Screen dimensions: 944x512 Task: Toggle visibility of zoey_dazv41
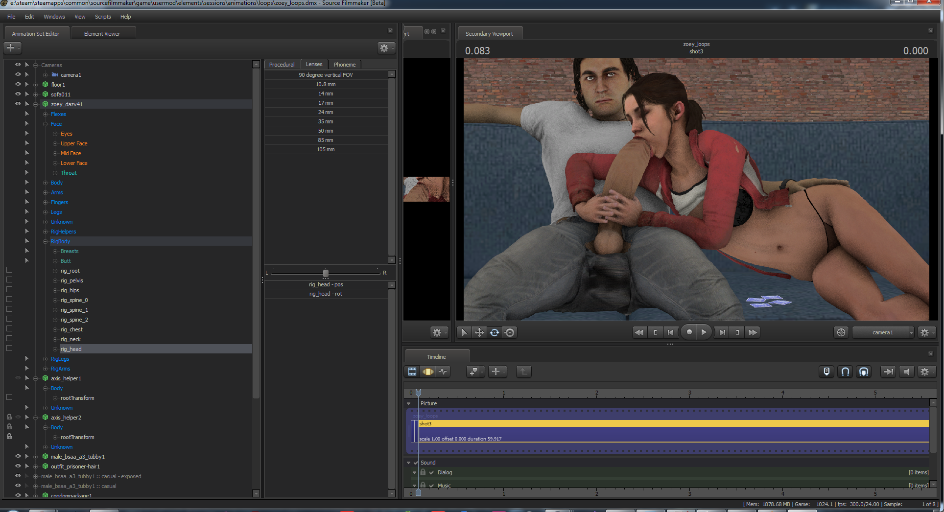[18, 104]
